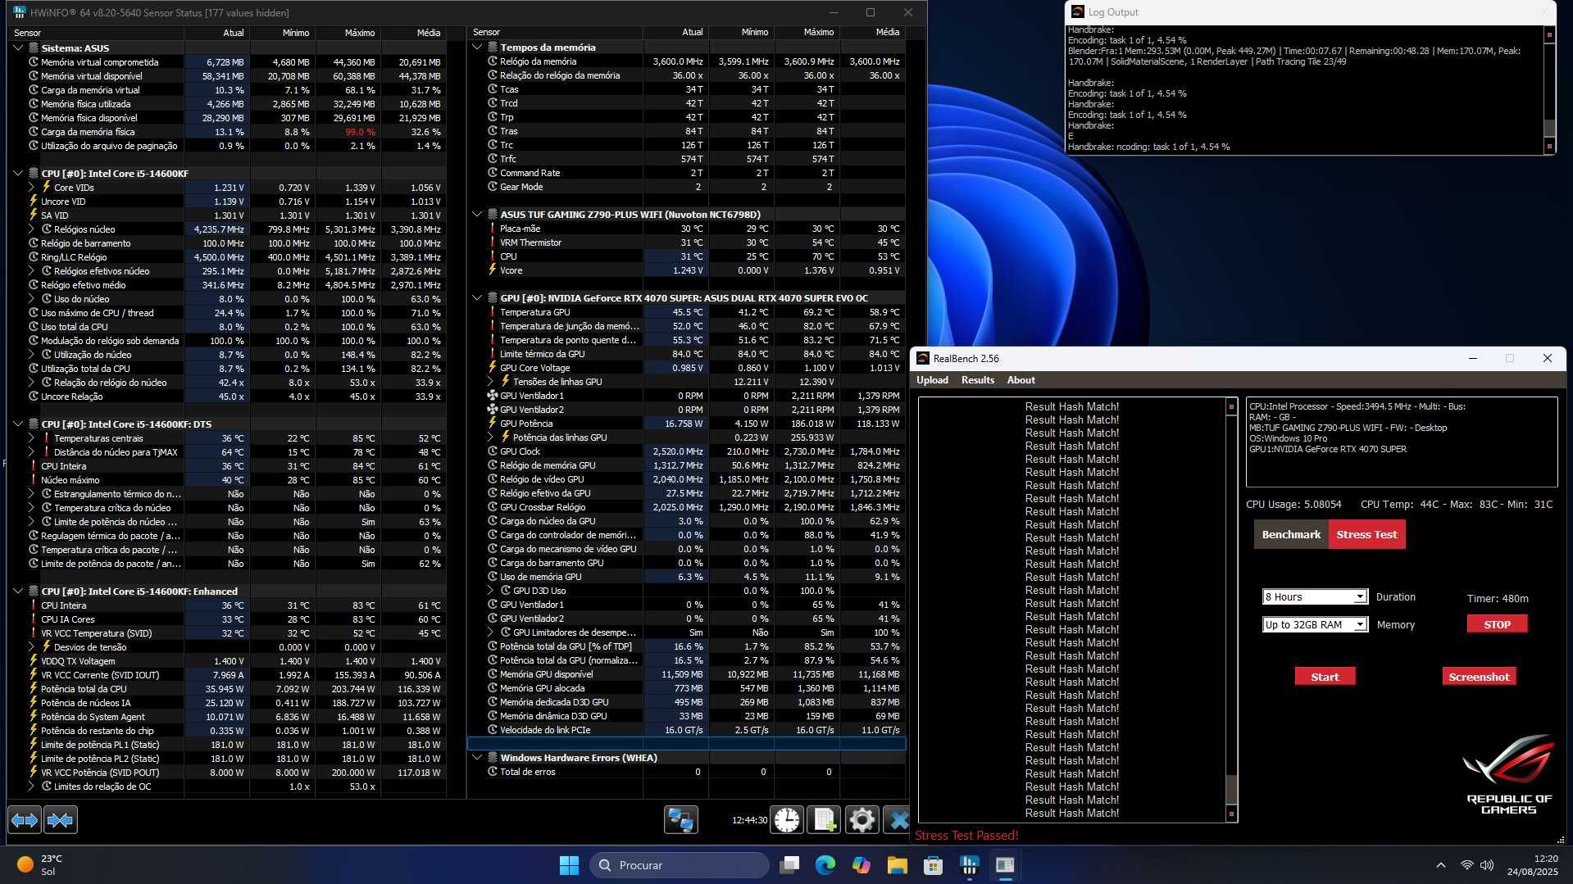Image resolution: width=1573 pixels, height=884 pixels.
Task: Switch to the Benchmark tab in RealBench
Action: click(x=1291, y=534)
